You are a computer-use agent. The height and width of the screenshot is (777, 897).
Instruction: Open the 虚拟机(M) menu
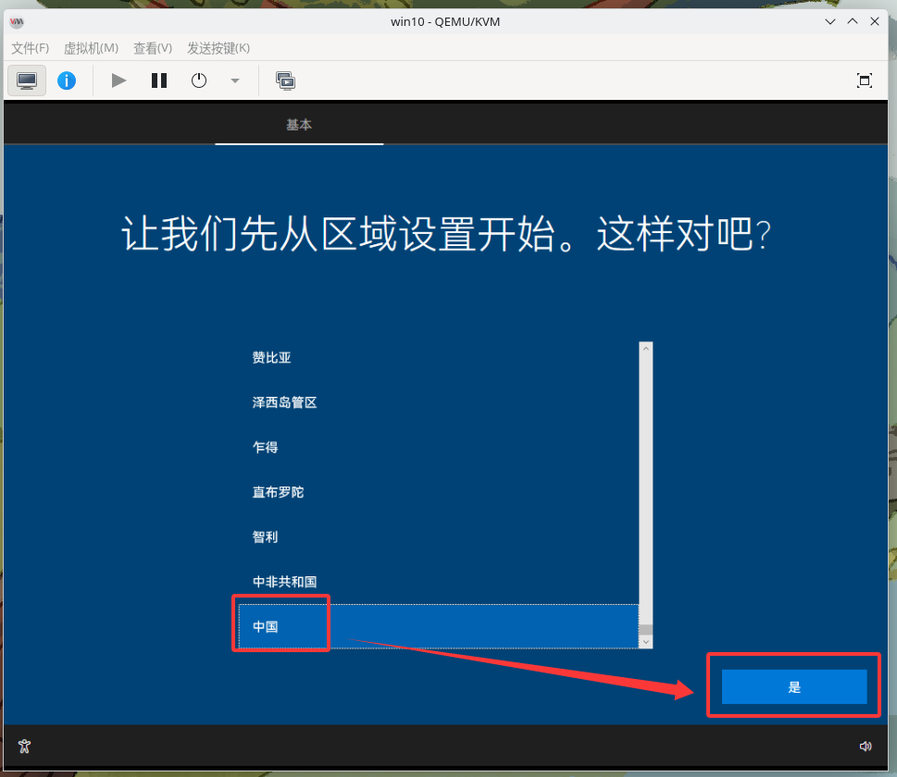pyautogui.click(x=91, y=48)
